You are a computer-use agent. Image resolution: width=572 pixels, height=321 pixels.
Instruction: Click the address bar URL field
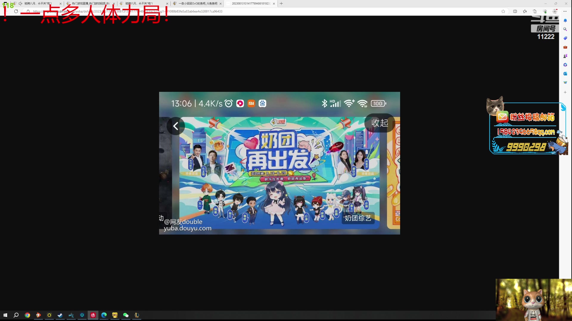262,11
